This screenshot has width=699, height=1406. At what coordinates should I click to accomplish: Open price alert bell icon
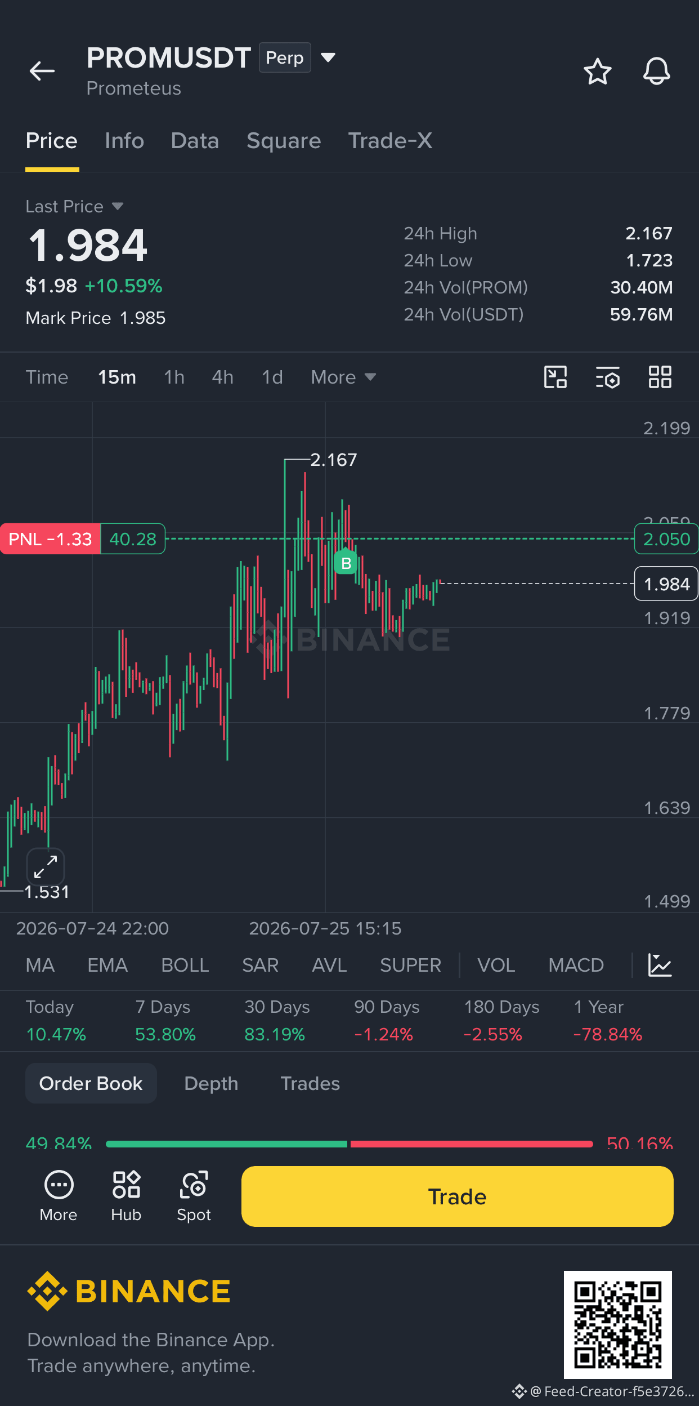coord(656,72)
